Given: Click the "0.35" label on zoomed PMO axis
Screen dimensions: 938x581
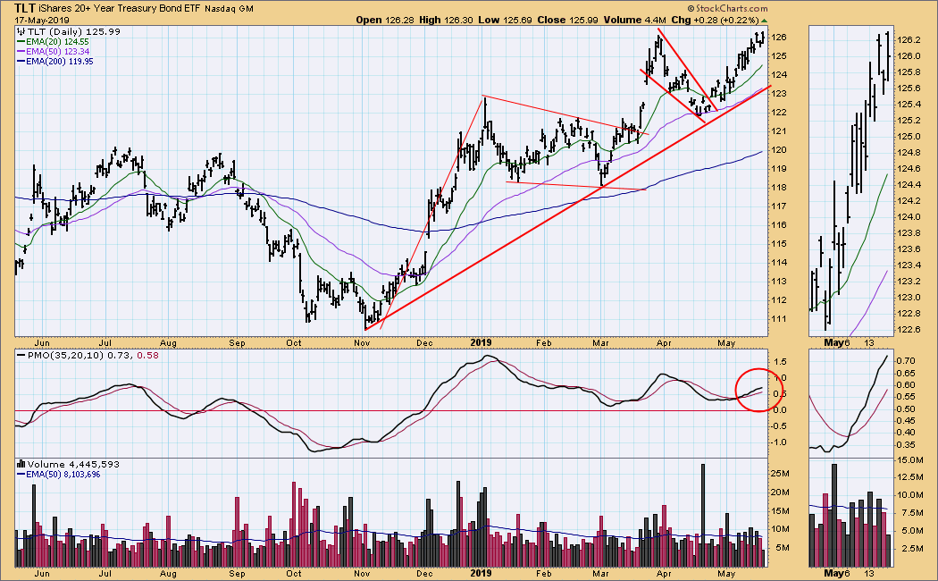Looking at the screenshot, I should 907,444.
